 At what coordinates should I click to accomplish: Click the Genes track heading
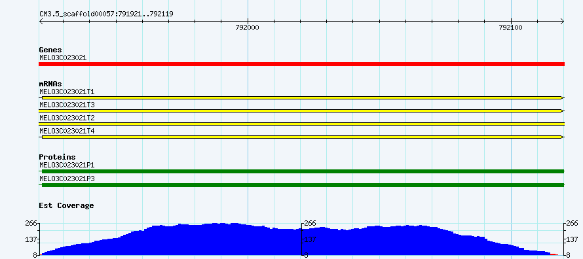tap(50, 50)
